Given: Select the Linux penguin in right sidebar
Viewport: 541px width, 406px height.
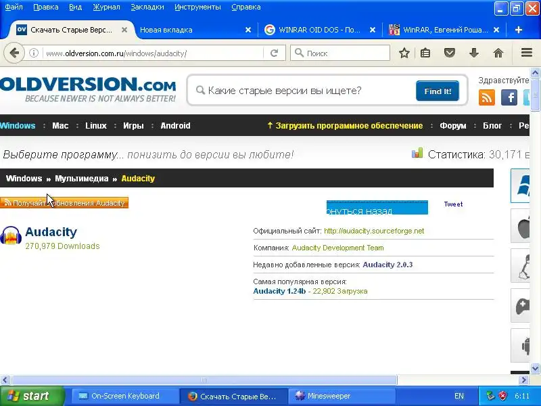Looking at the screenshot, I should (520, 266).
